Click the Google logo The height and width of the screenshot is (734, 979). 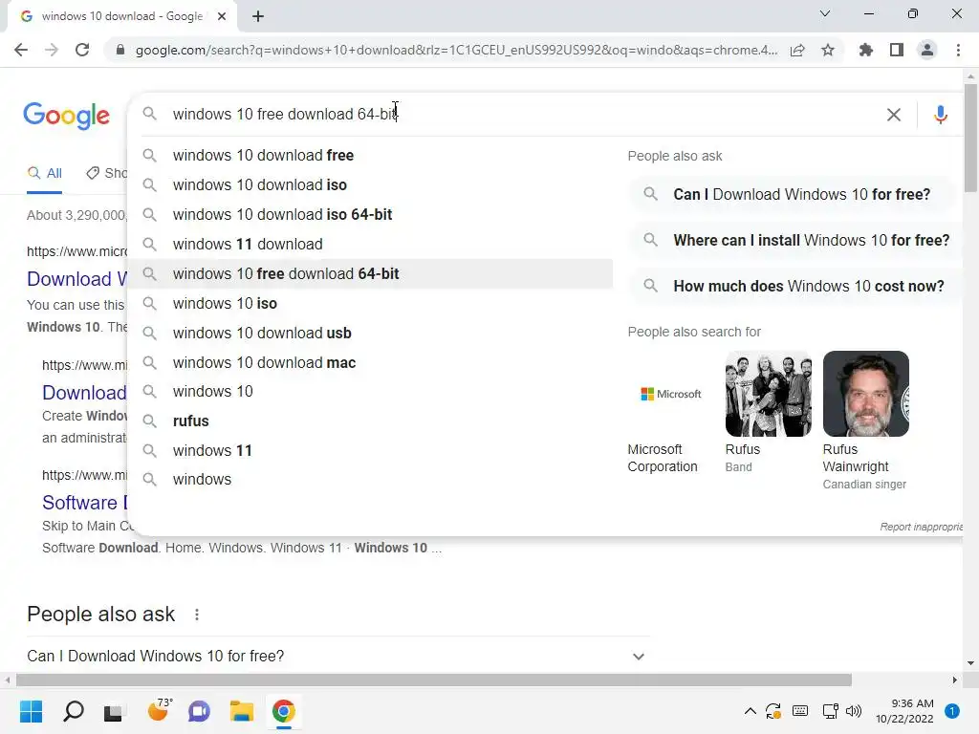(66, 116)
